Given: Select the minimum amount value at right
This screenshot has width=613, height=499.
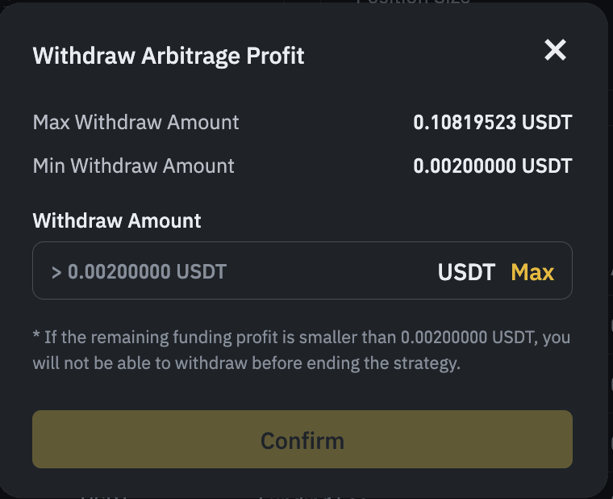Looking at the screenshot, I should pyautogui.click(x=493, y=166).
